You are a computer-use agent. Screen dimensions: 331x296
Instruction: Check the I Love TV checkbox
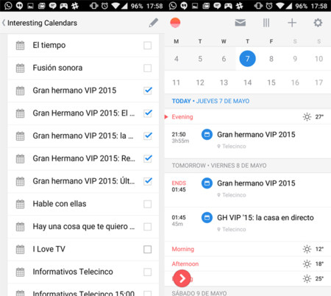click(x=148, y=250)
